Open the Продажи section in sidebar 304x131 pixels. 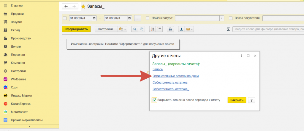click(x=17, y=14)
